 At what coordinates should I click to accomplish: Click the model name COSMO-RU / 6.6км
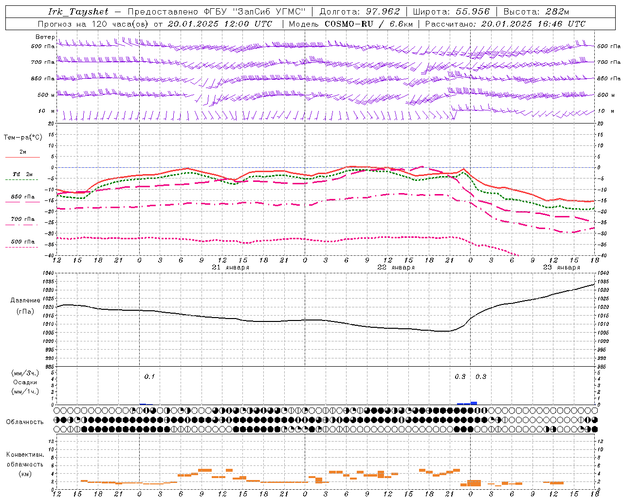[369, 24]
